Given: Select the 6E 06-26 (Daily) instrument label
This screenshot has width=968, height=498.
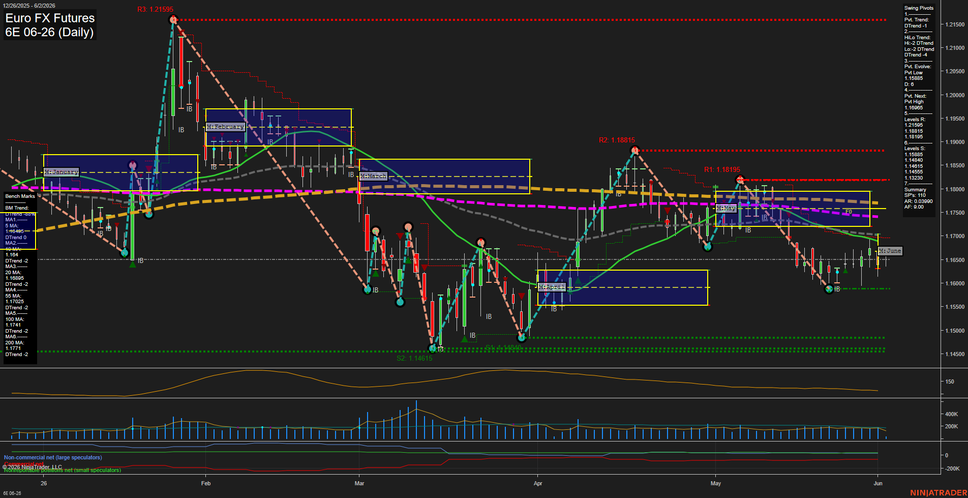Looking at the screenshot, I should [49, 33].
